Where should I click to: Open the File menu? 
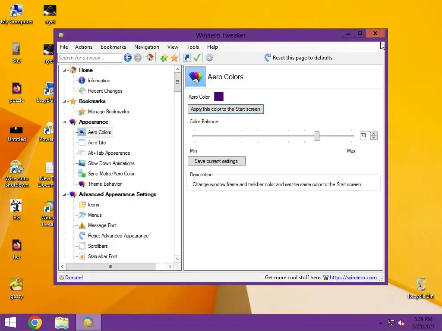(x=64, y=47)
